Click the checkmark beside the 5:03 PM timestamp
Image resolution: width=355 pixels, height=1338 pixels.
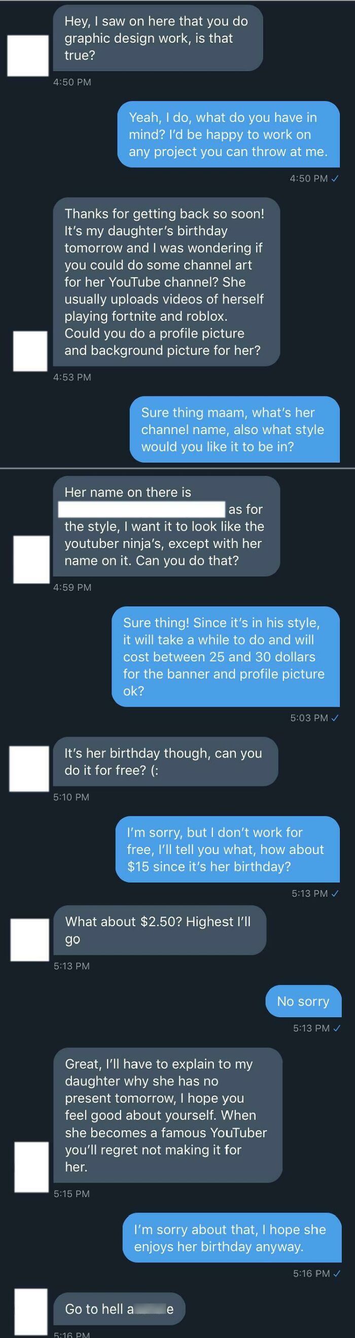point(335,718)
